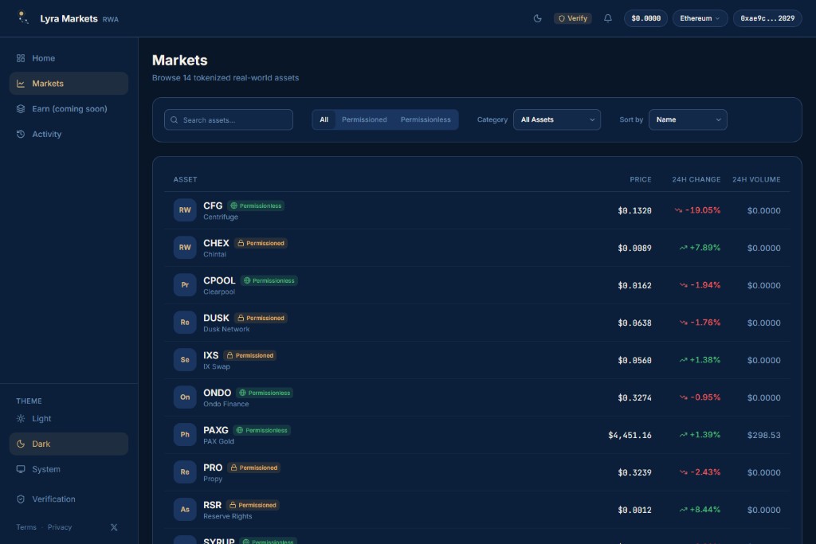Image resolution: width=816 pixels, height=544 pixels.
Task: Click the PRICE column header
Action: (641, 179)
